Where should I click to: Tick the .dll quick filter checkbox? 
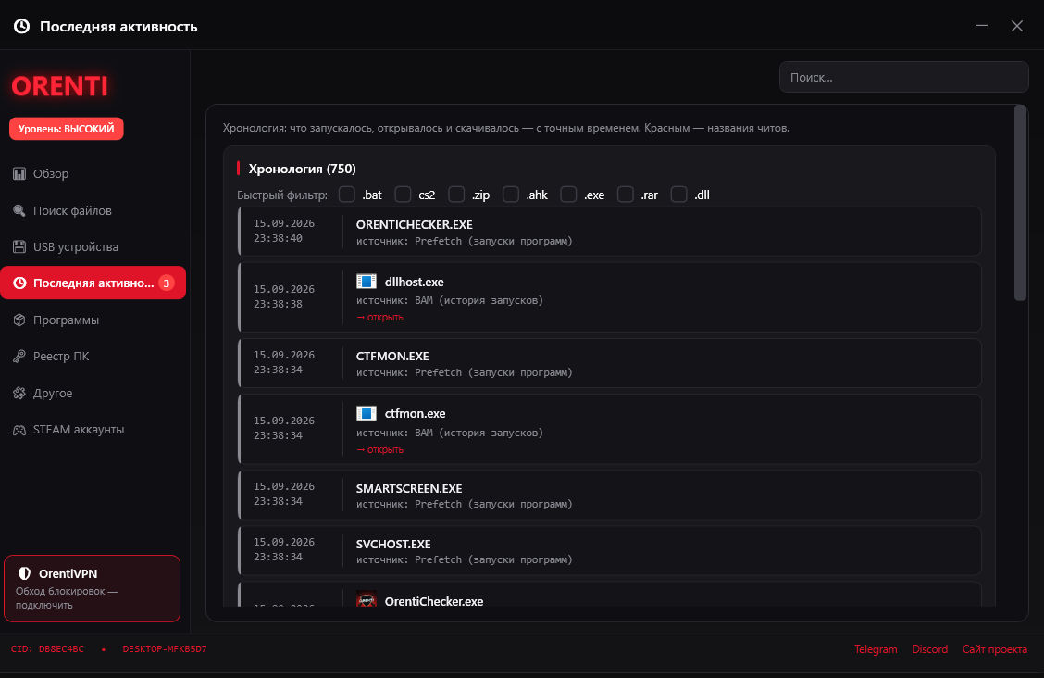pos(679,194)
